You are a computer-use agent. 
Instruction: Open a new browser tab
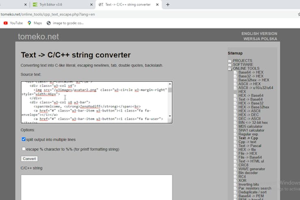click(168, 4)
